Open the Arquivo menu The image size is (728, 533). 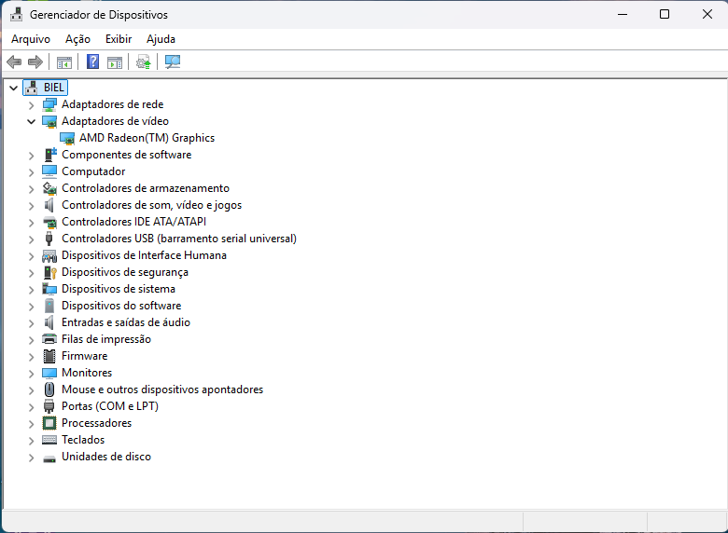tap(31, 39)
